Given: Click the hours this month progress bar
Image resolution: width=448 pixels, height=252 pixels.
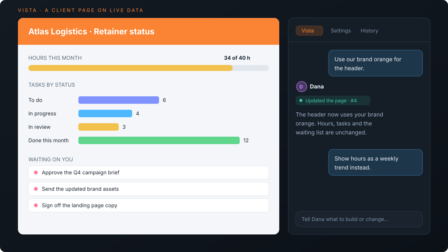Looking at the screenshot, I should [149, 68].
